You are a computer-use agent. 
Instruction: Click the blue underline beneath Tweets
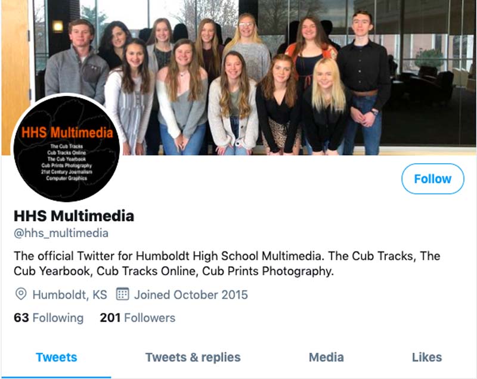(x=56, y=377)
